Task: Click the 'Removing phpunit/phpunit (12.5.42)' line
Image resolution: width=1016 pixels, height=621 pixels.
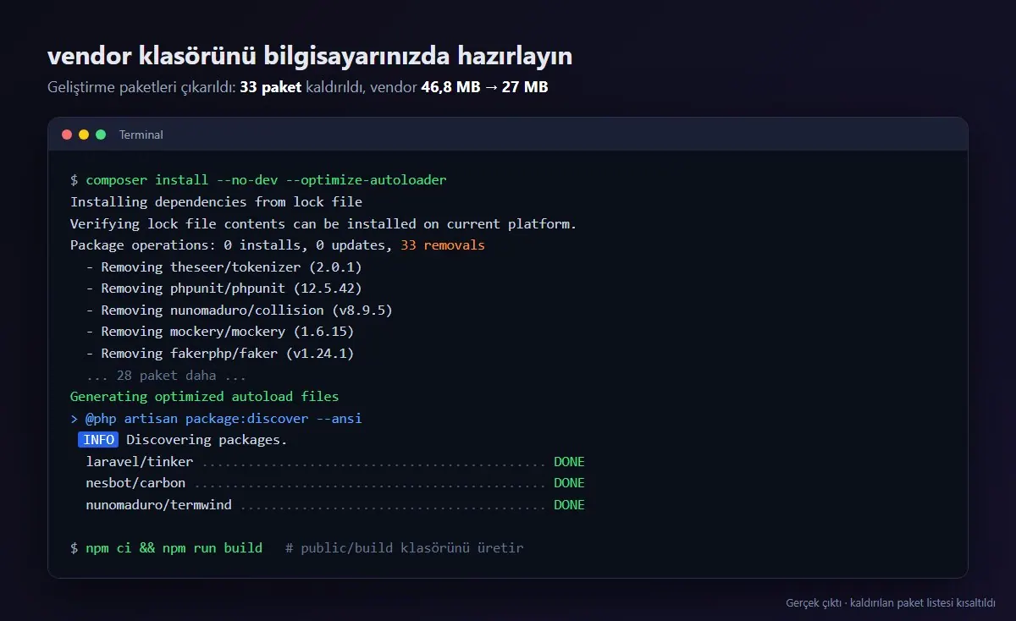Action: click(224, 289)
